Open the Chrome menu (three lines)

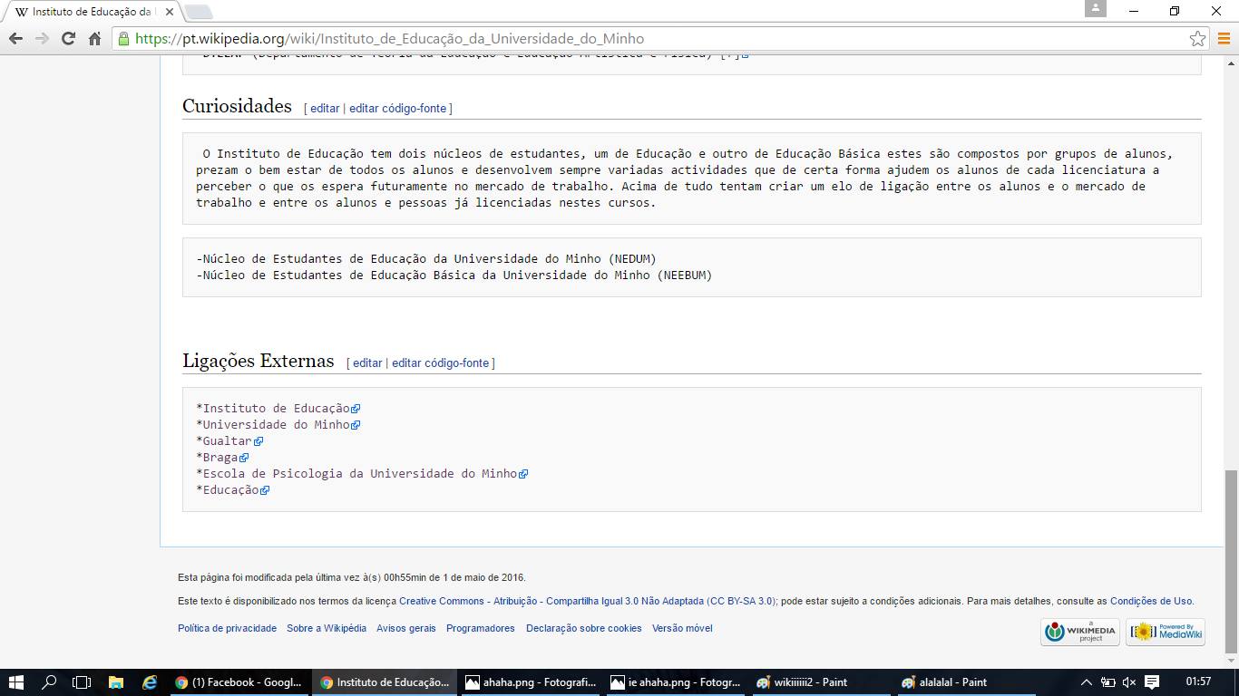click(1224, 38)
